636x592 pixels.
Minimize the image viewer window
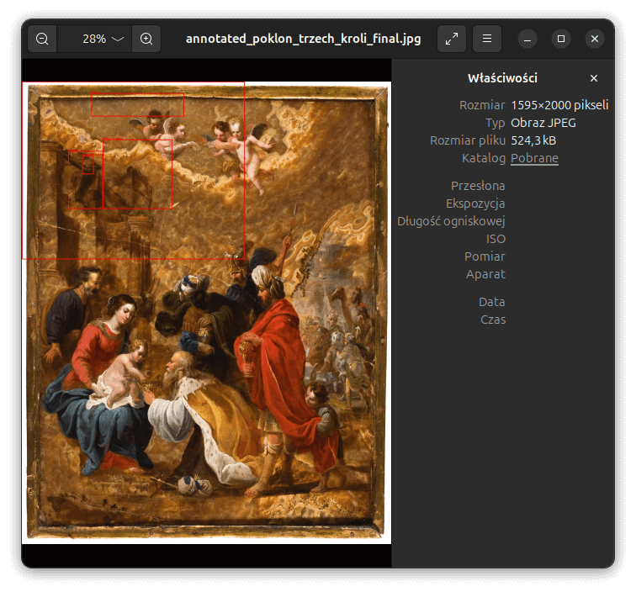point(527,39)
